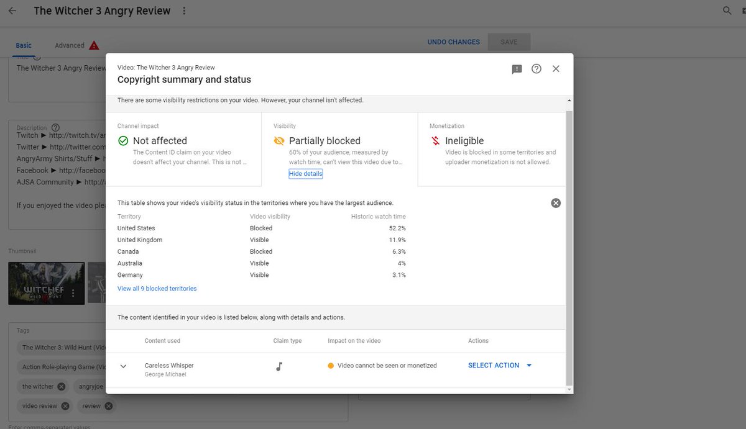Click the search magnifier icon
This screenshot has height=429, width=746.
[x=727, y=11]
